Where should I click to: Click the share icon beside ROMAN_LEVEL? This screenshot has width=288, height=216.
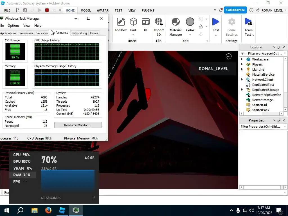(x=257, y=10)
